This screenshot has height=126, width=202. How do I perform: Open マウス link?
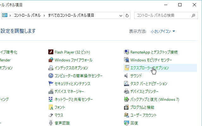(59, 115)
